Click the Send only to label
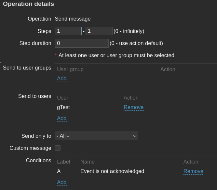The height and width of the screenshot is (190, 217). click(x=36, y=136)
